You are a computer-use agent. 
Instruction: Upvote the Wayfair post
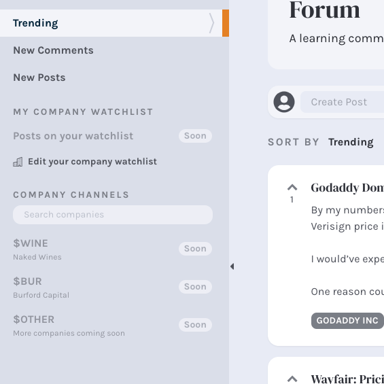[x=292, y=379]
